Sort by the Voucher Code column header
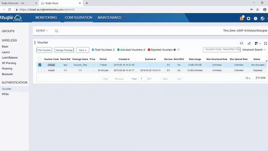This screenshot has width=268, height=151. [51, 59]
